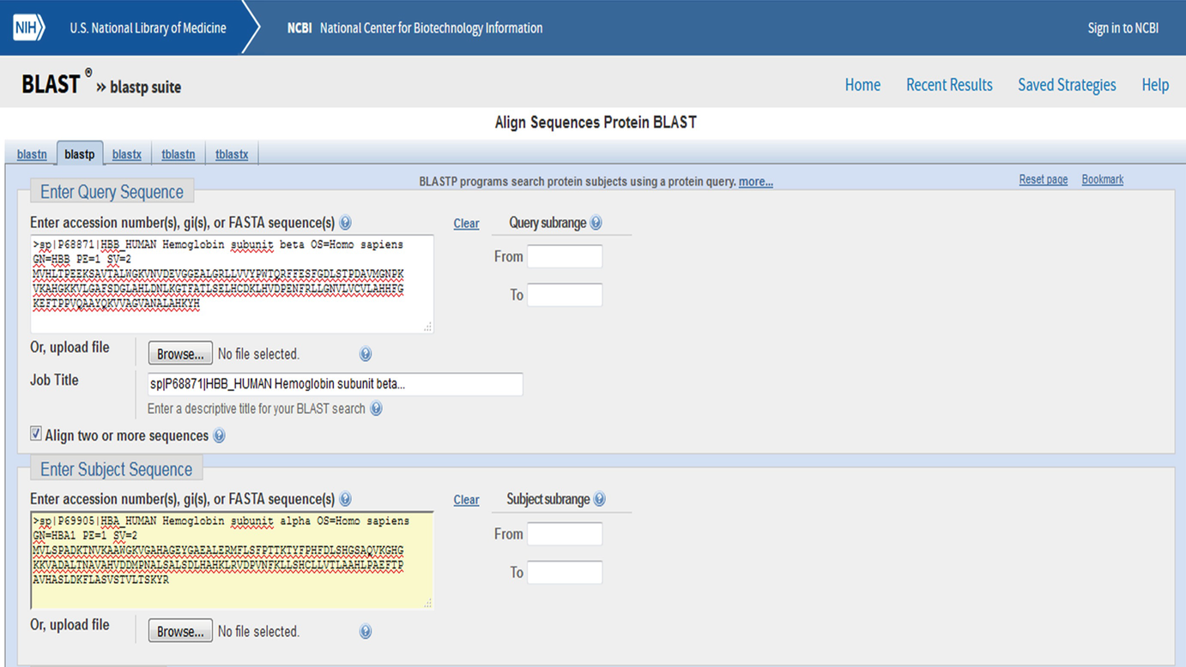
Task: Select the blastp tab
Action: (80, 154)
